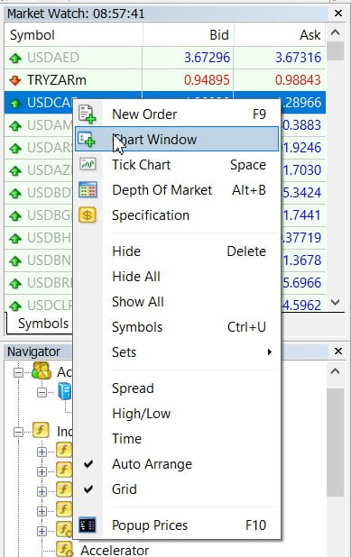Viewport: 351px width, 557px height.
Task: Click the New Order icon in context menu
Action: [88, 114]
